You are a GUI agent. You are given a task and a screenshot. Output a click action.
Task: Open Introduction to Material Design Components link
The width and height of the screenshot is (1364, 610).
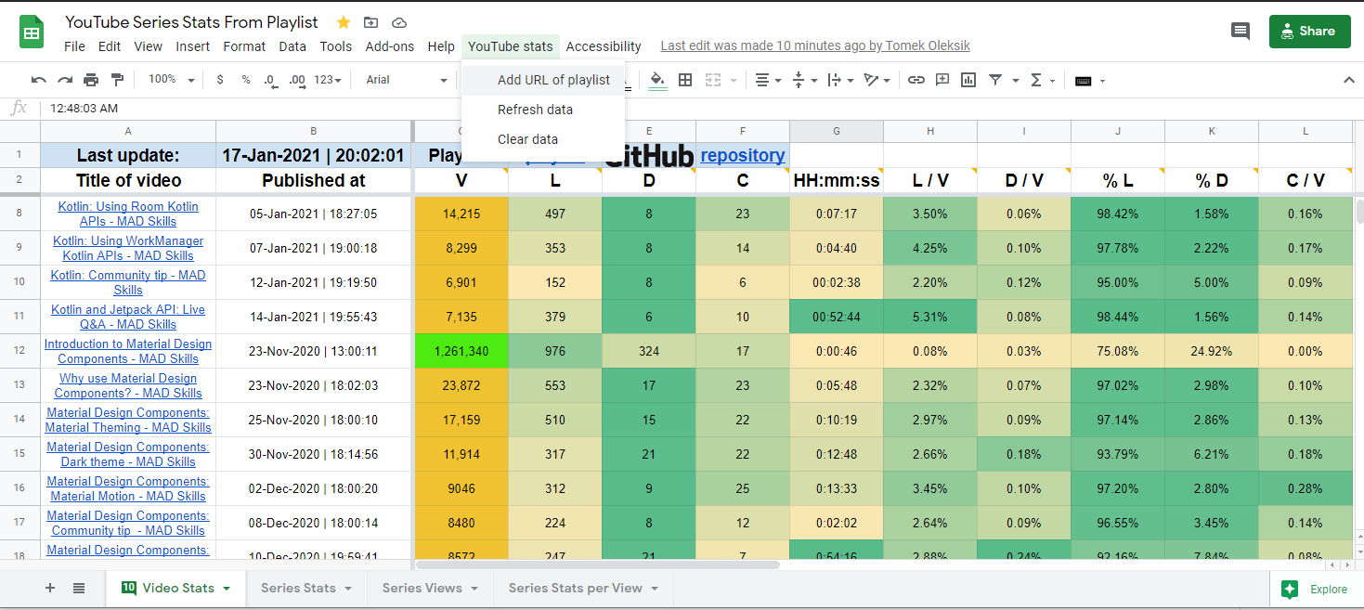click(x=128, y=351)
